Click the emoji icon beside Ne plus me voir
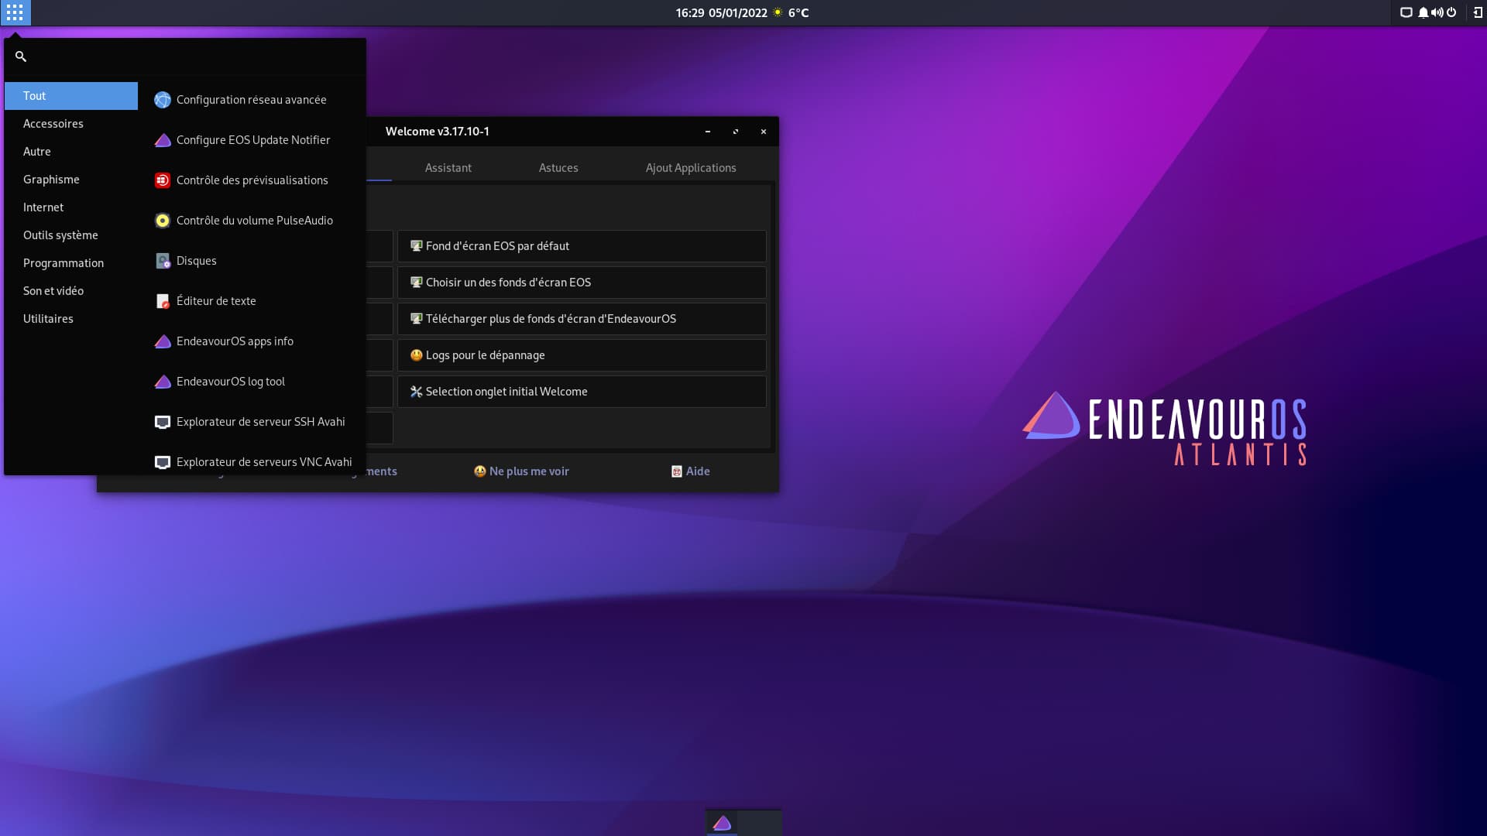This screenshot has height=836, width=1487. tap(480, 471)
